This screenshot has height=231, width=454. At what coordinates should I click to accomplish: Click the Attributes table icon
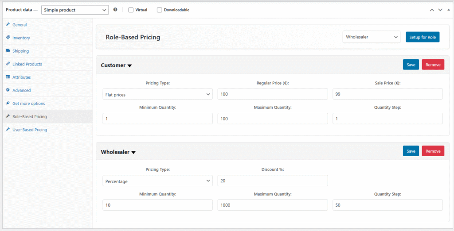[x=8, y=77]
